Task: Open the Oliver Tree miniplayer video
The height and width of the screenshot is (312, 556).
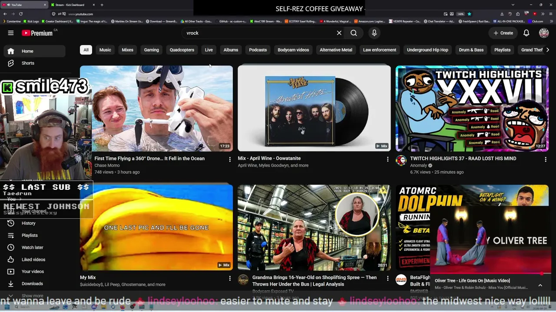Action: pos(490,241)
